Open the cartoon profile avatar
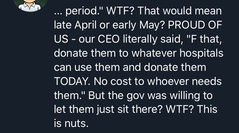The height and width of the screenshot is (133, 239). click(29, 5)
